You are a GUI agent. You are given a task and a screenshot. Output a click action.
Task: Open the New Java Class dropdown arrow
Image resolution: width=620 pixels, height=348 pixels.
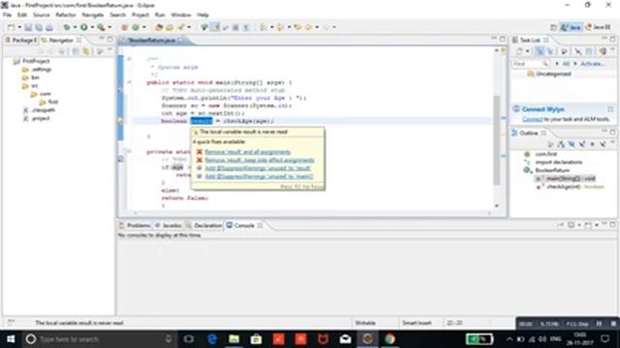144,27
